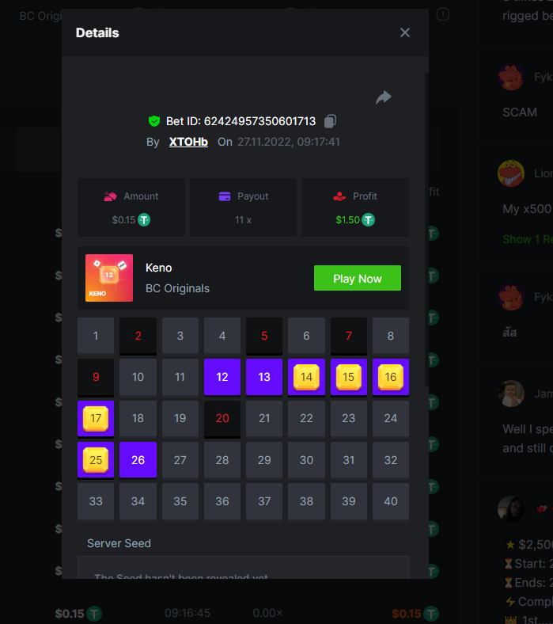Select gem tile number 25
This screenshot has width=553, height=624.
96,459
